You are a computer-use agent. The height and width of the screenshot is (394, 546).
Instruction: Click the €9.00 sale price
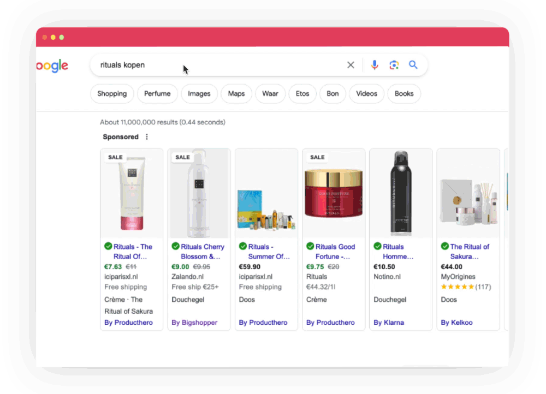pos(180,267)
